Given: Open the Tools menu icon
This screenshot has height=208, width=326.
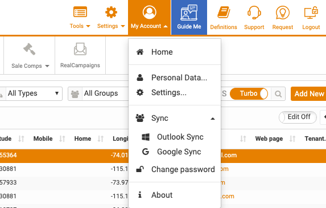Looking at the screenshot, I should (80, 12).
